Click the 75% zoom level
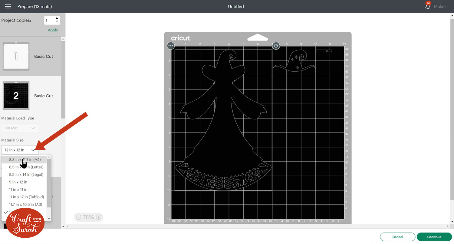This screenshot has width=454, height=244. tap(88, 217)
